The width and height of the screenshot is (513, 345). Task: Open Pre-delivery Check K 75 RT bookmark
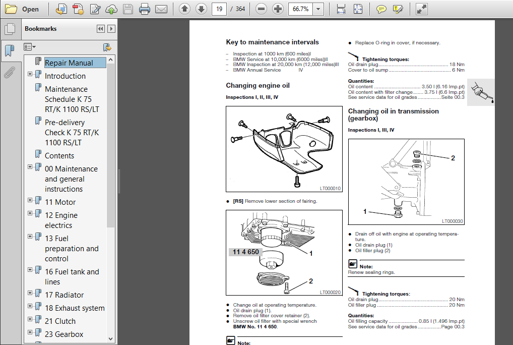(72, 132)
